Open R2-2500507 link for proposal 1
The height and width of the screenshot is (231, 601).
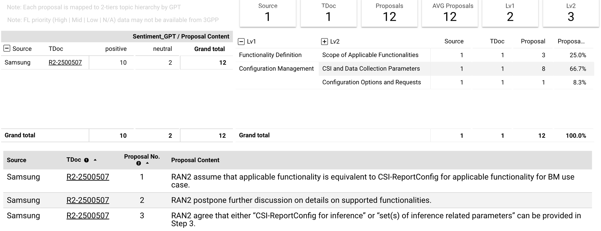(x=88, y=177)
